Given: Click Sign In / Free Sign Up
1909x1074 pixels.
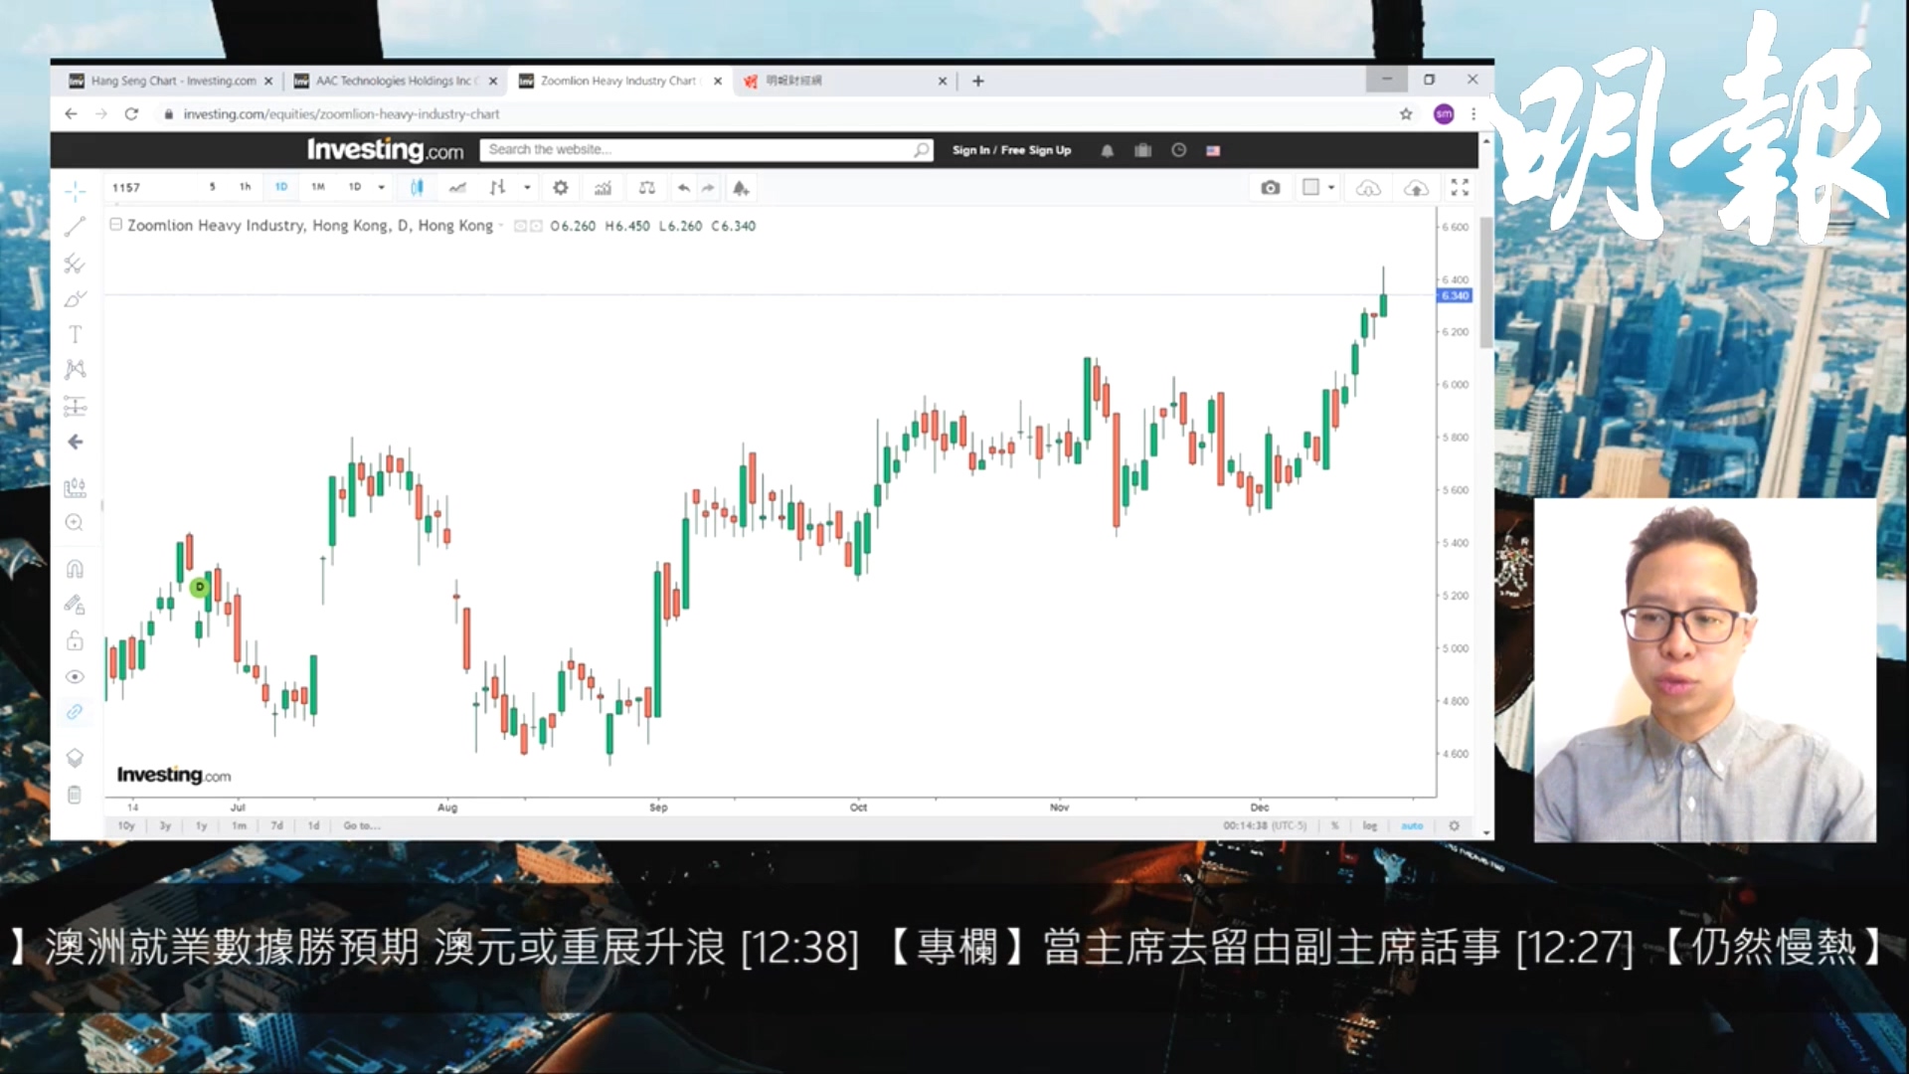Looking at the screenshot, I should point(1011,150).
